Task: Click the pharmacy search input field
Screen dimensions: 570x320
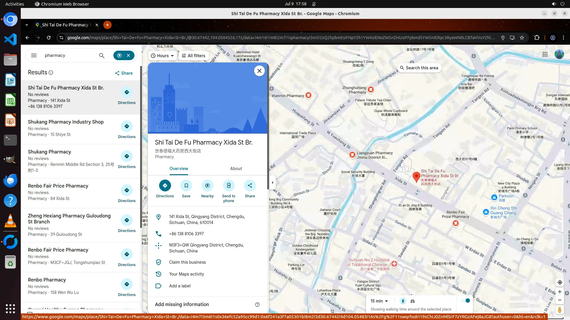Action: tap(70, 55)
